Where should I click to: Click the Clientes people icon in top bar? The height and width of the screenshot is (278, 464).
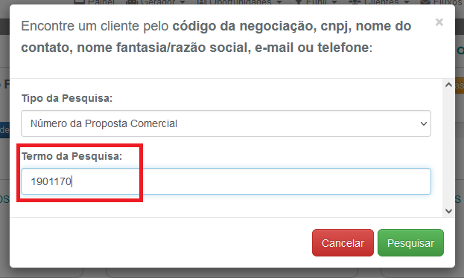coord(354,1)
